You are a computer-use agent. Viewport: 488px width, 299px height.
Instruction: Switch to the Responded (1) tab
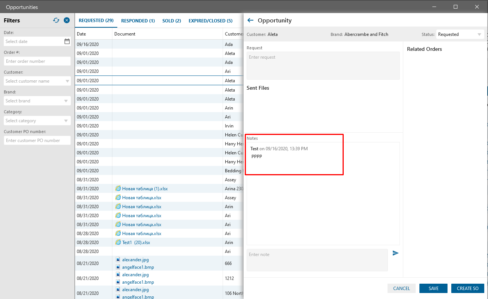(138, 21)
